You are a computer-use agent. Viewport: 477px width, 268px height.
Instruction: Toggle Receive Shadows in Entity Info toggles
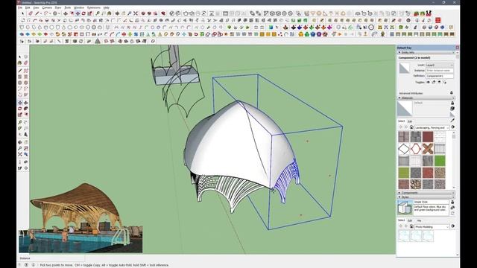[x=439, y=82]
